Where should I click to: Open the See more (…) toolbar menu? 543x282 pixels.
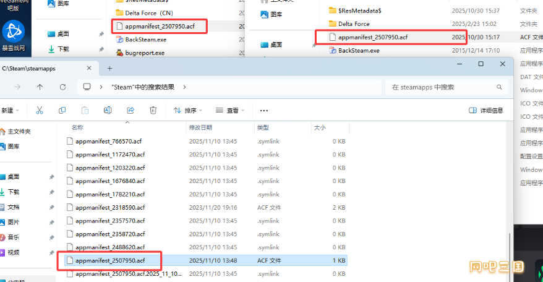pos(264,111)
